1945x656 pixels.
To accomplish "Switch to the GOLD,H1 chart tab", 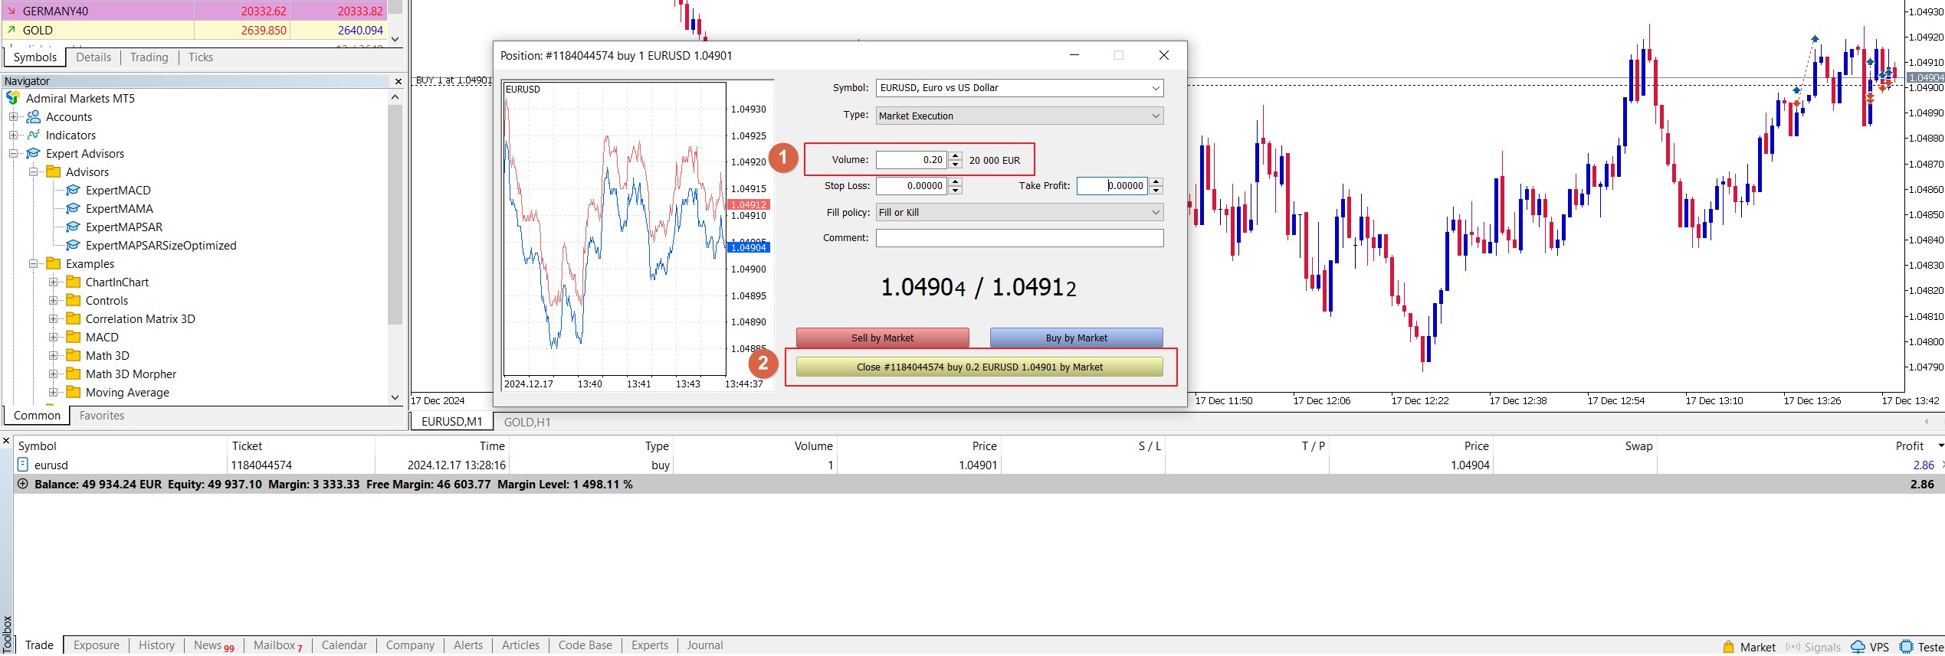I will 527,422.
